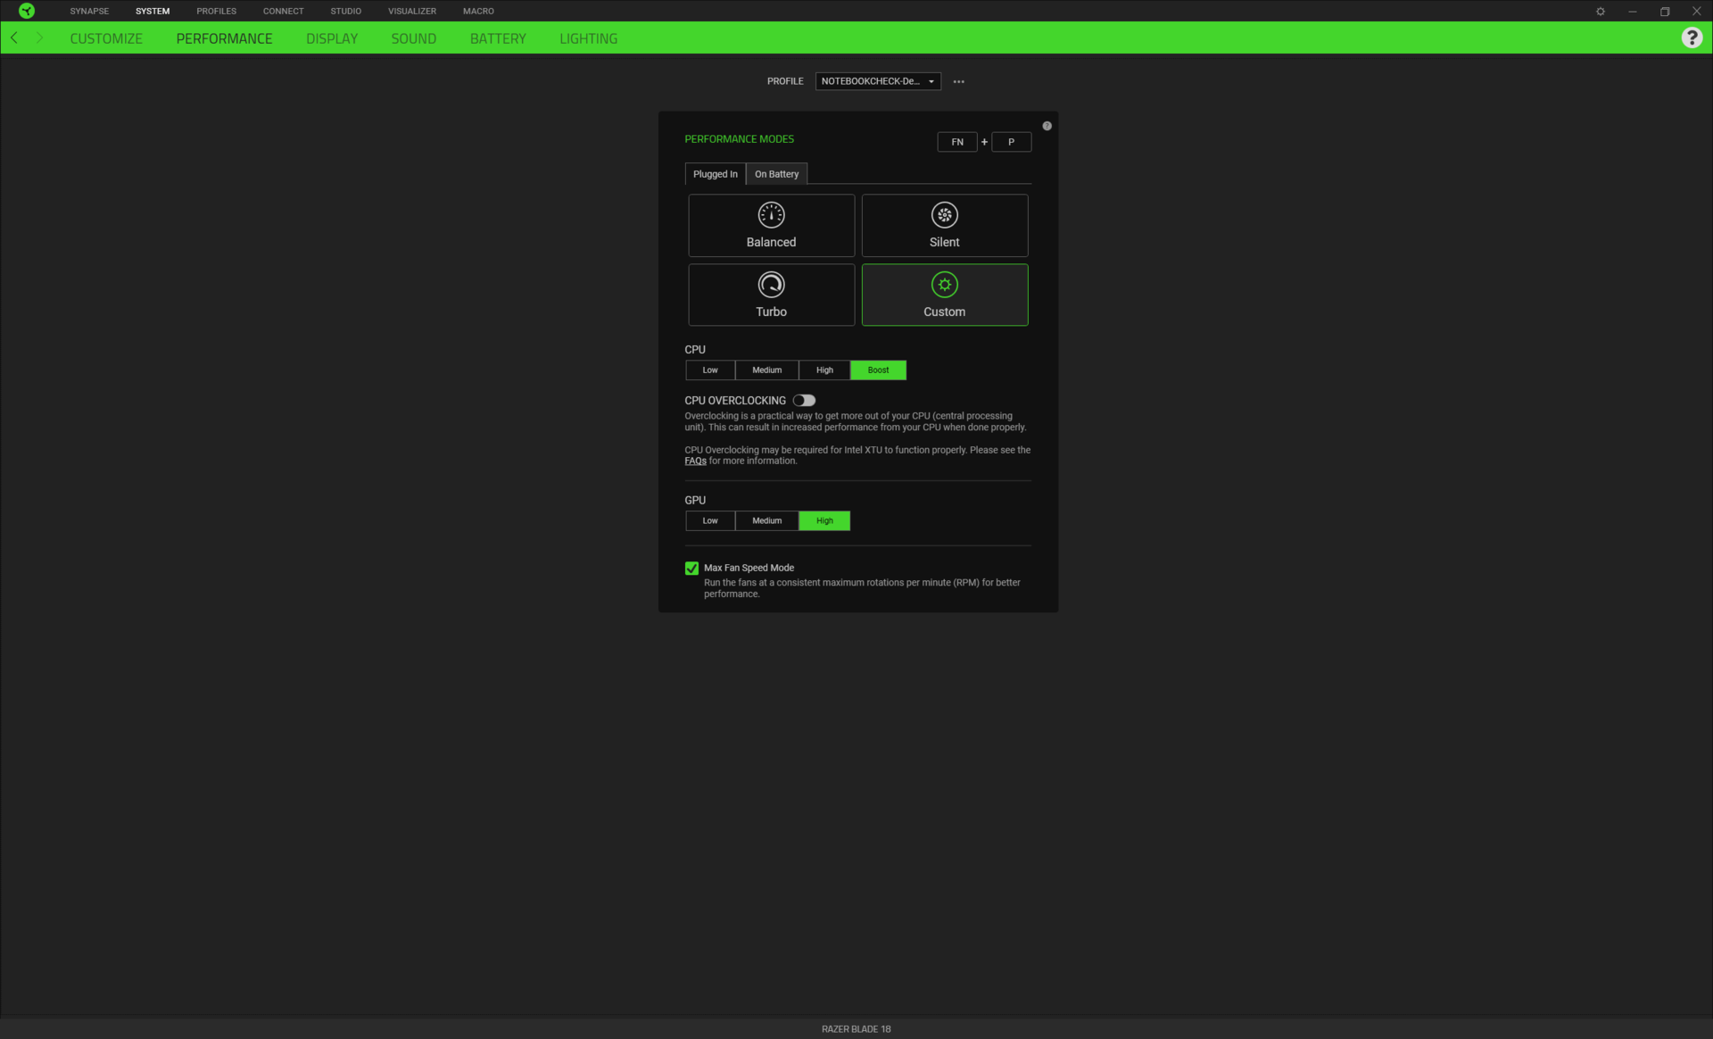Click the FN shortcut key button
The width and height of the screenshot is (1713, 1039).
(956, 142)
